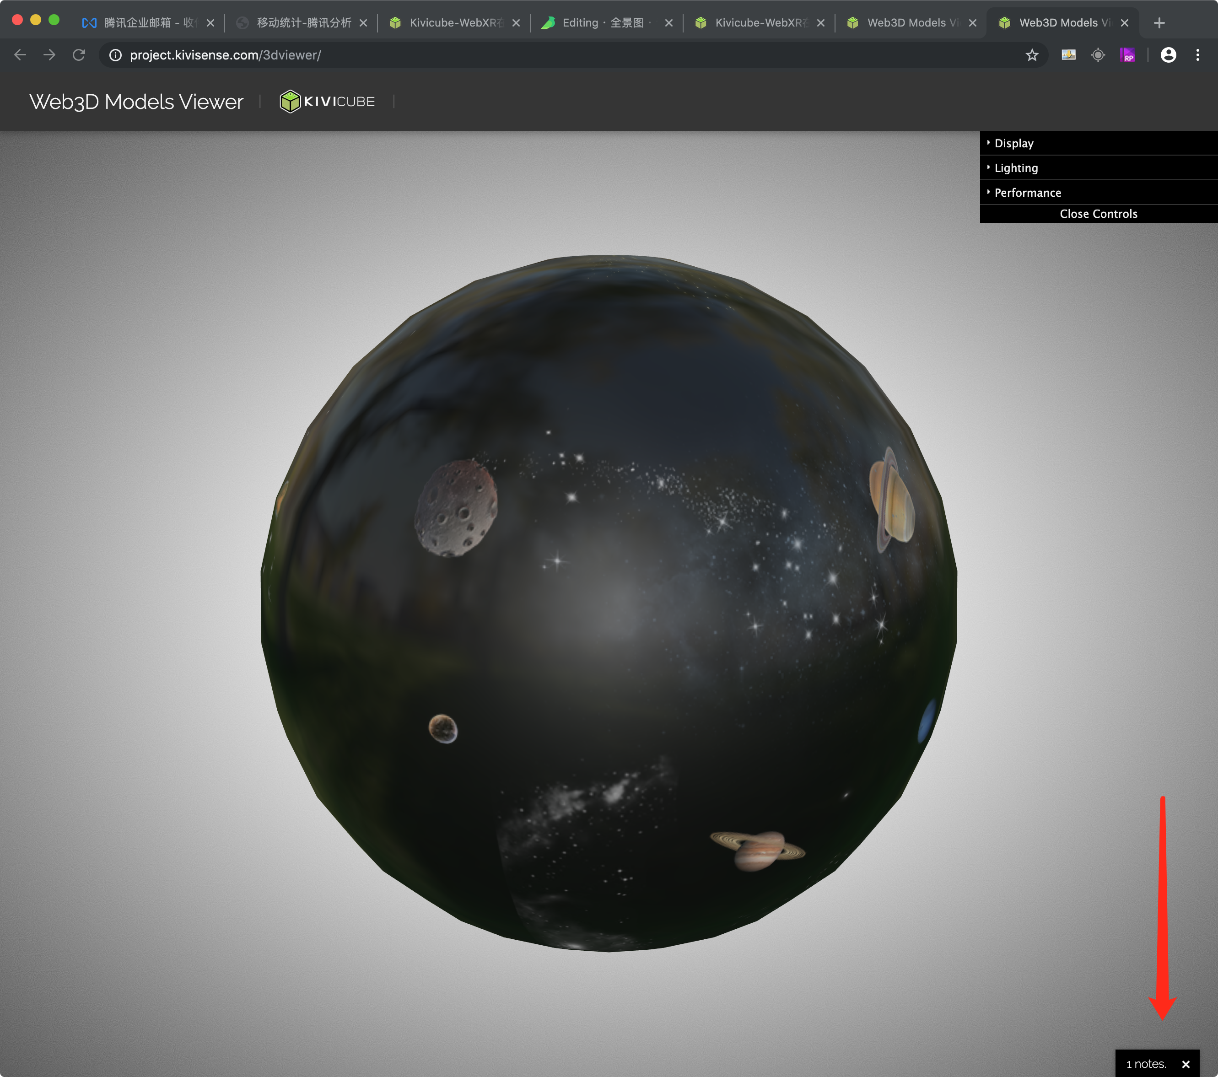The width and height of the screenshot is (1218, 1077).
Task: Expand the Display controls folder
Action: tap(1013, 143)
